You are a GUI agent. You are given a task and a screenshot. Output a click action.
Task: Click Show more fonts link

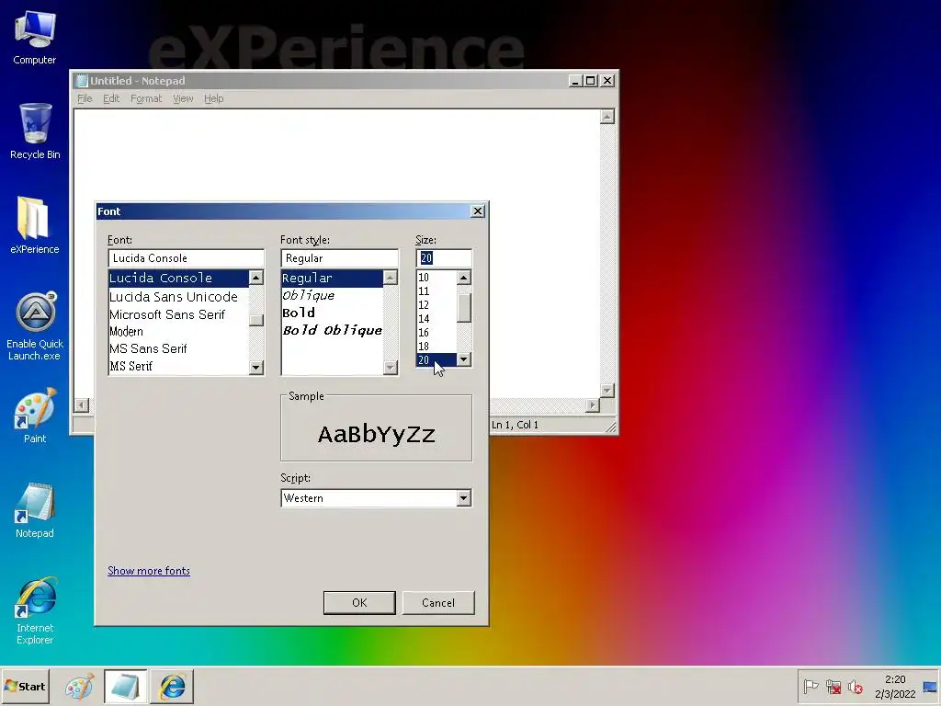pos(149,571)
